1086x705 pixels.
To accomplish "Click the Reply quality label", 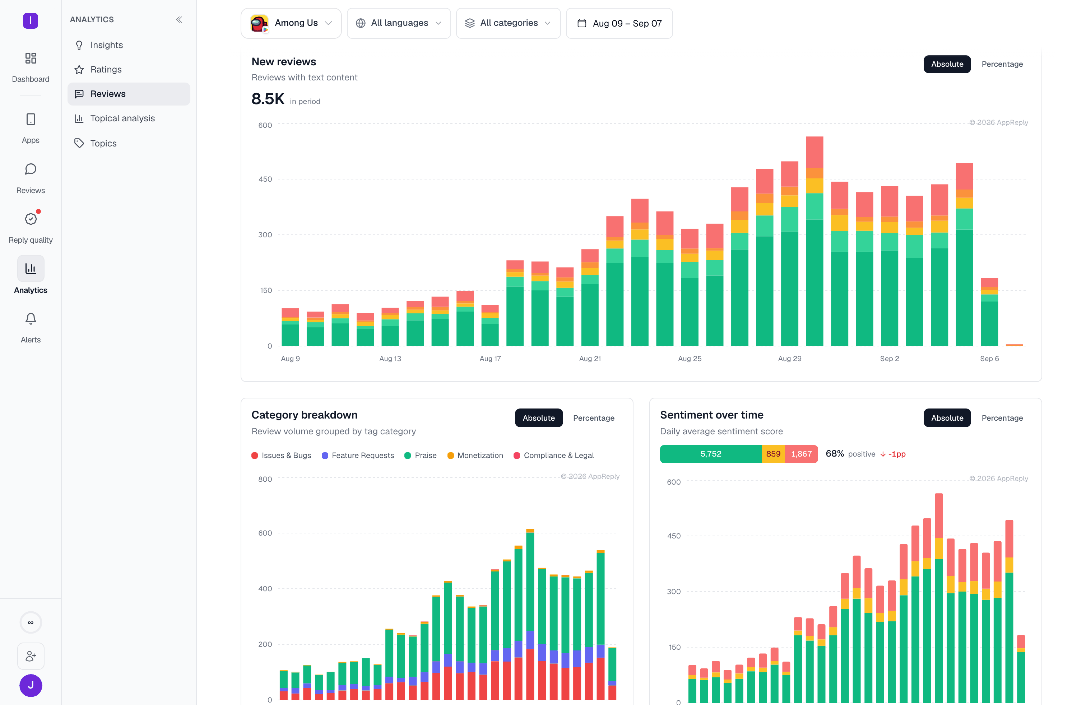I will click(31, 240).
